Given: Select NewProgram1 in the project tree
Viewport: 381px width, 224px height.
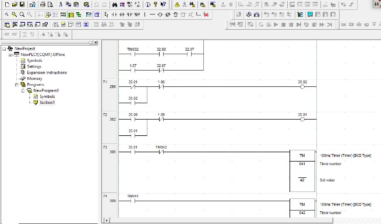Looking at the screenshot, I should 46,90.
